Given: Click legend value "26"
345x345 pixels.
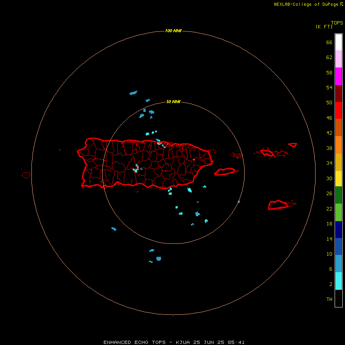Looking at the screenshot, I should pyautogui.click(x=329, y=194).
